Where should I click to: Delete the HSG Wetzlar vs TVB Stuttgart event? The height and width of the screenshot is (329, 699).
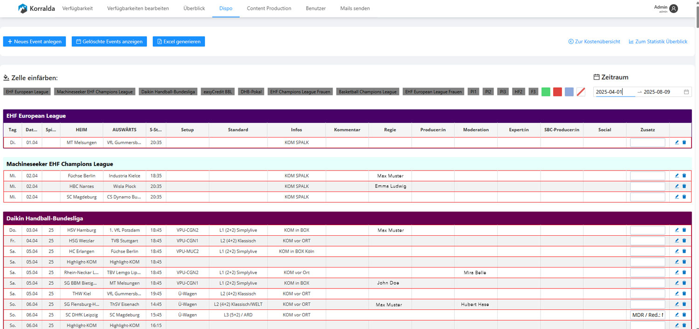click(684, 241)
